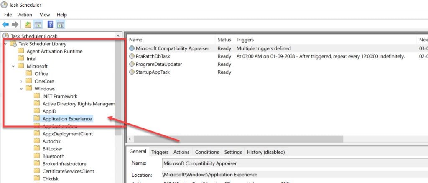The image size is (428, 183).
Task: Click the Name field containing Microsoft Compatibility Appraiser
Action: click(x=295, y=163)
